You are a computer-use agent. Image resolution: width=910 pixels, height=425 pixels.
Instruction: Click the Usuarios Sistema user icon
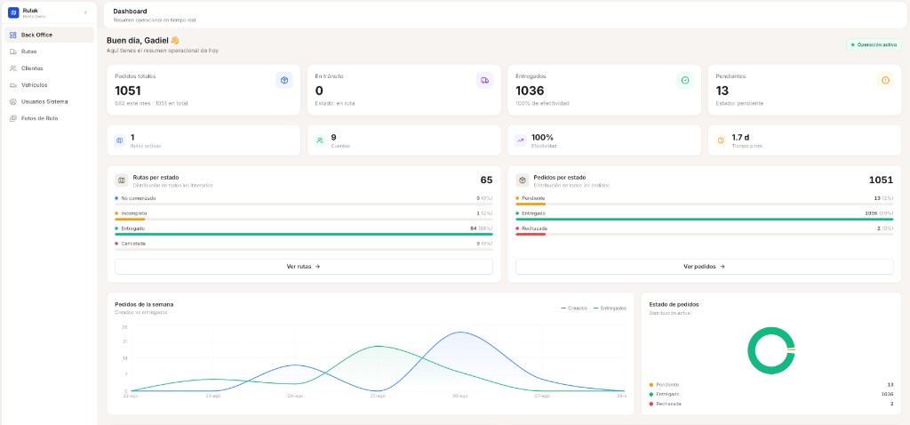[12, 101]
